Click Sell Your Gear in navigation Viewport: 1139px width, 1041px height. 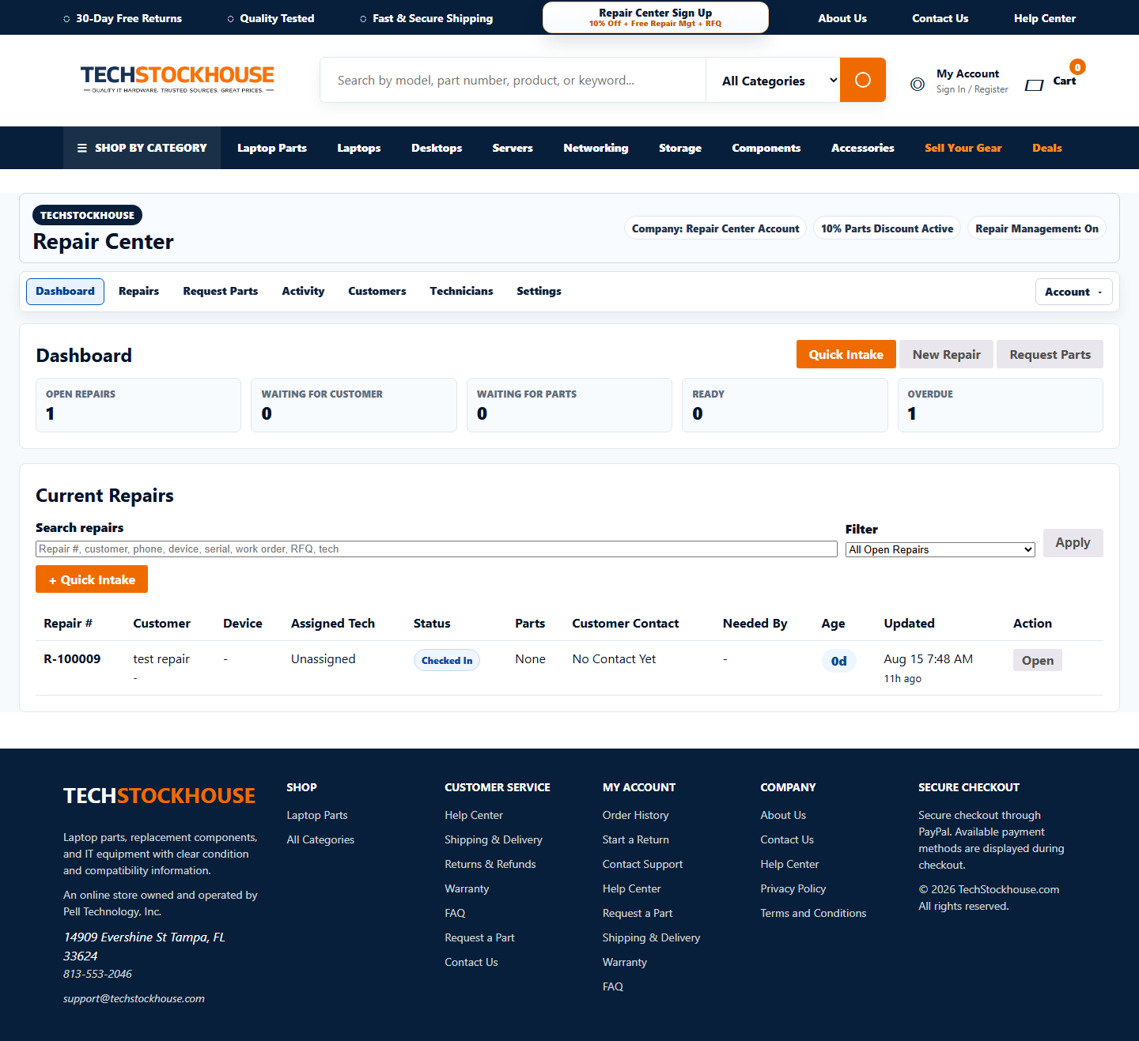963,148
